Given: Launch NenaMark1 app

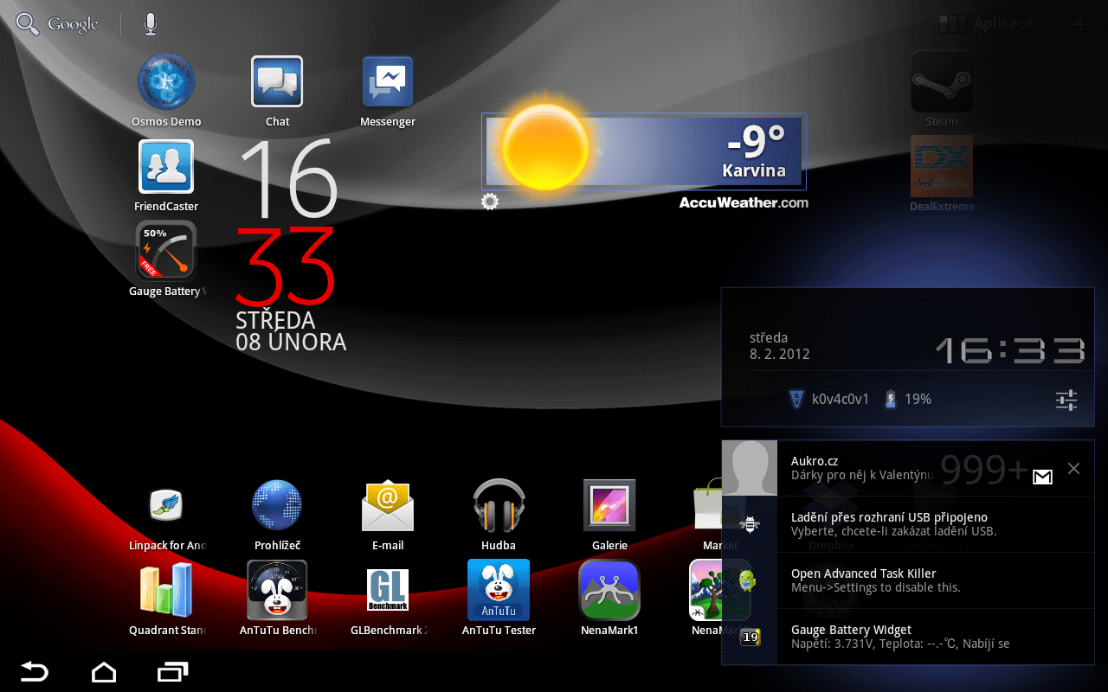Looking at the screenshot, I should coord(609,599).
